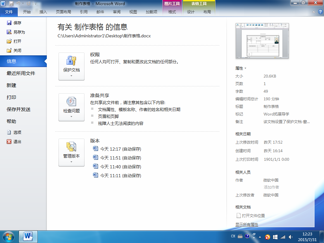This screenshot has width=324, height=243.
Task: Open the Mailings (邮件) tab
Action: click(100, 12)
